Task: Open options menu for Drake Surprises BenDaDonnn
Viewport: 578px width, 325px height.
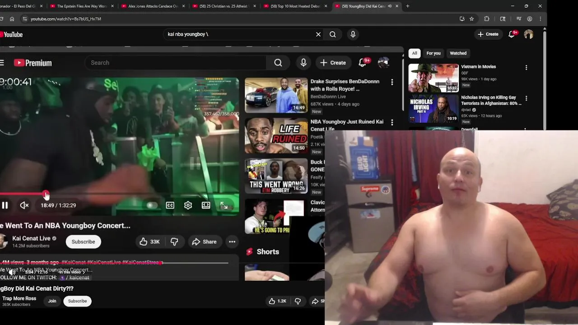Action: coord(392,82)
